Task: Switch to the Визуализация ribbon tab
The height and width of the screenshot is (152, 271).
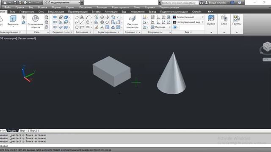Action: pyautogui.click(x=56, y=11)
